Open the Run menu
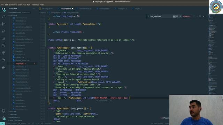The height and width of the screenshot is (125, 223). pos(29,5)
